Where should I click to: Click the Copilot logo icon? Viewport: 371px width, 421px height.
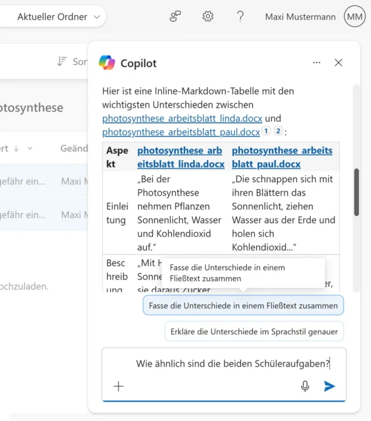[107, 63]
